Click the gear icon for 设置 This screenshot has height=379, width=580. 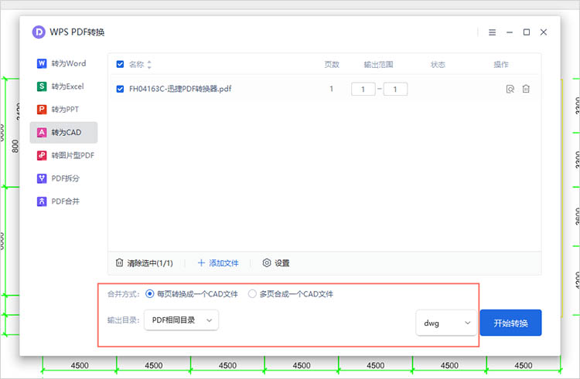[x=267, y=262]
